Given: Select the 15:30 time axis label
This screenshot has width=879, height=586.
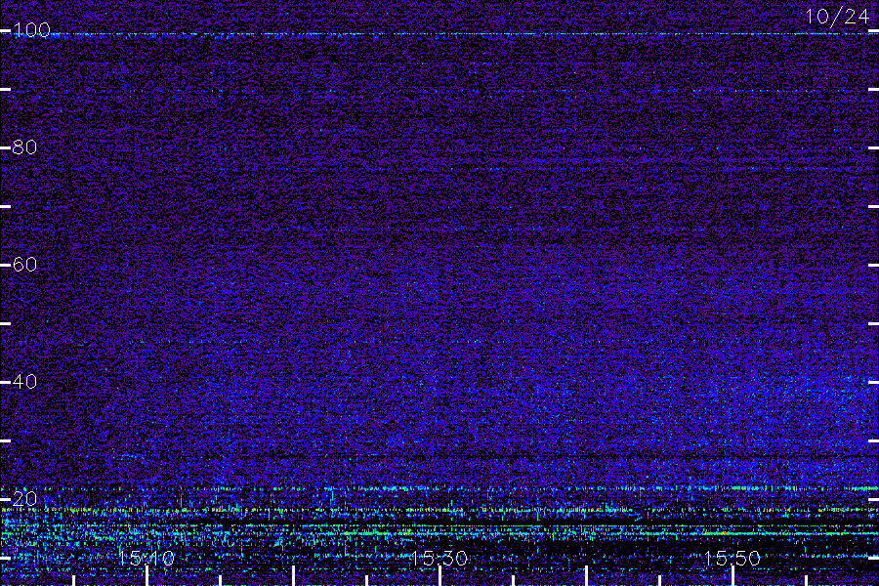Looking at the screenshot, I should pyautogui.click(x=439, y=558).
